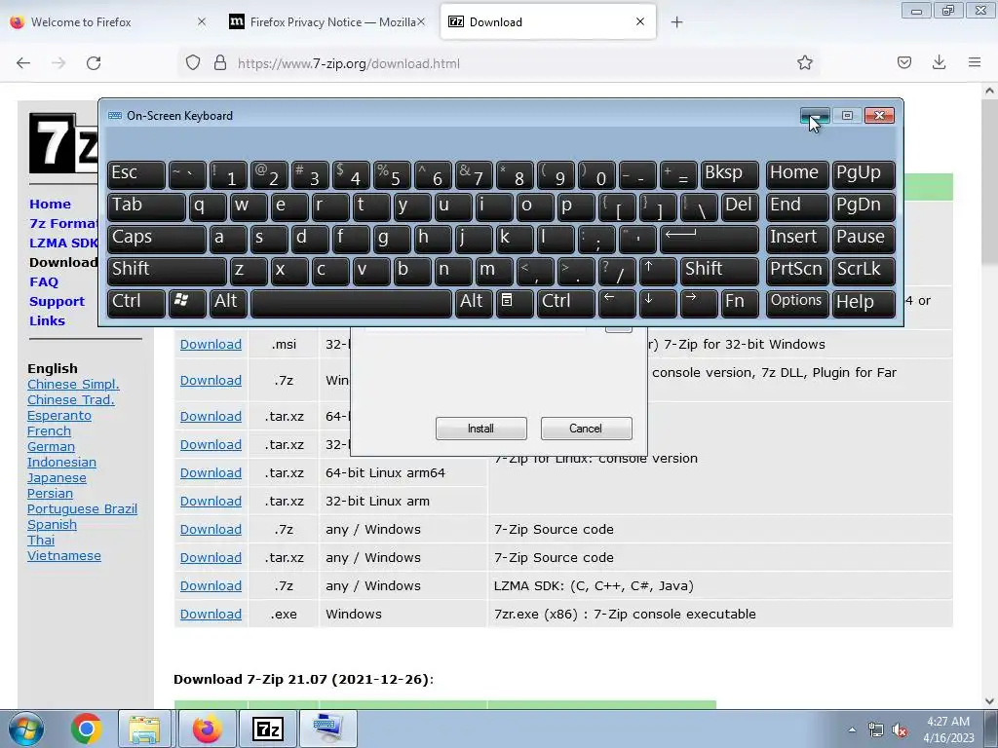Bookmark this page with the star icon
This screenshot has width=998, height=748.
pos(804,63)
